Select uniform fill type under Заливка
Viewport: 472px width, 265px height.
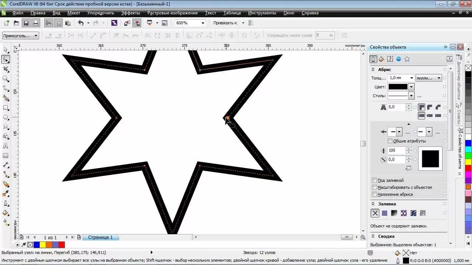point(385,213)
